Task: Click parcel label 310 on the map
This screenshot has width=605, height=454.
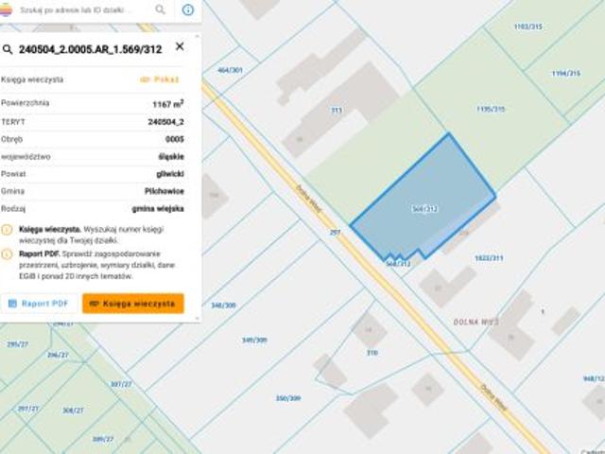Action: click(372, 353)
